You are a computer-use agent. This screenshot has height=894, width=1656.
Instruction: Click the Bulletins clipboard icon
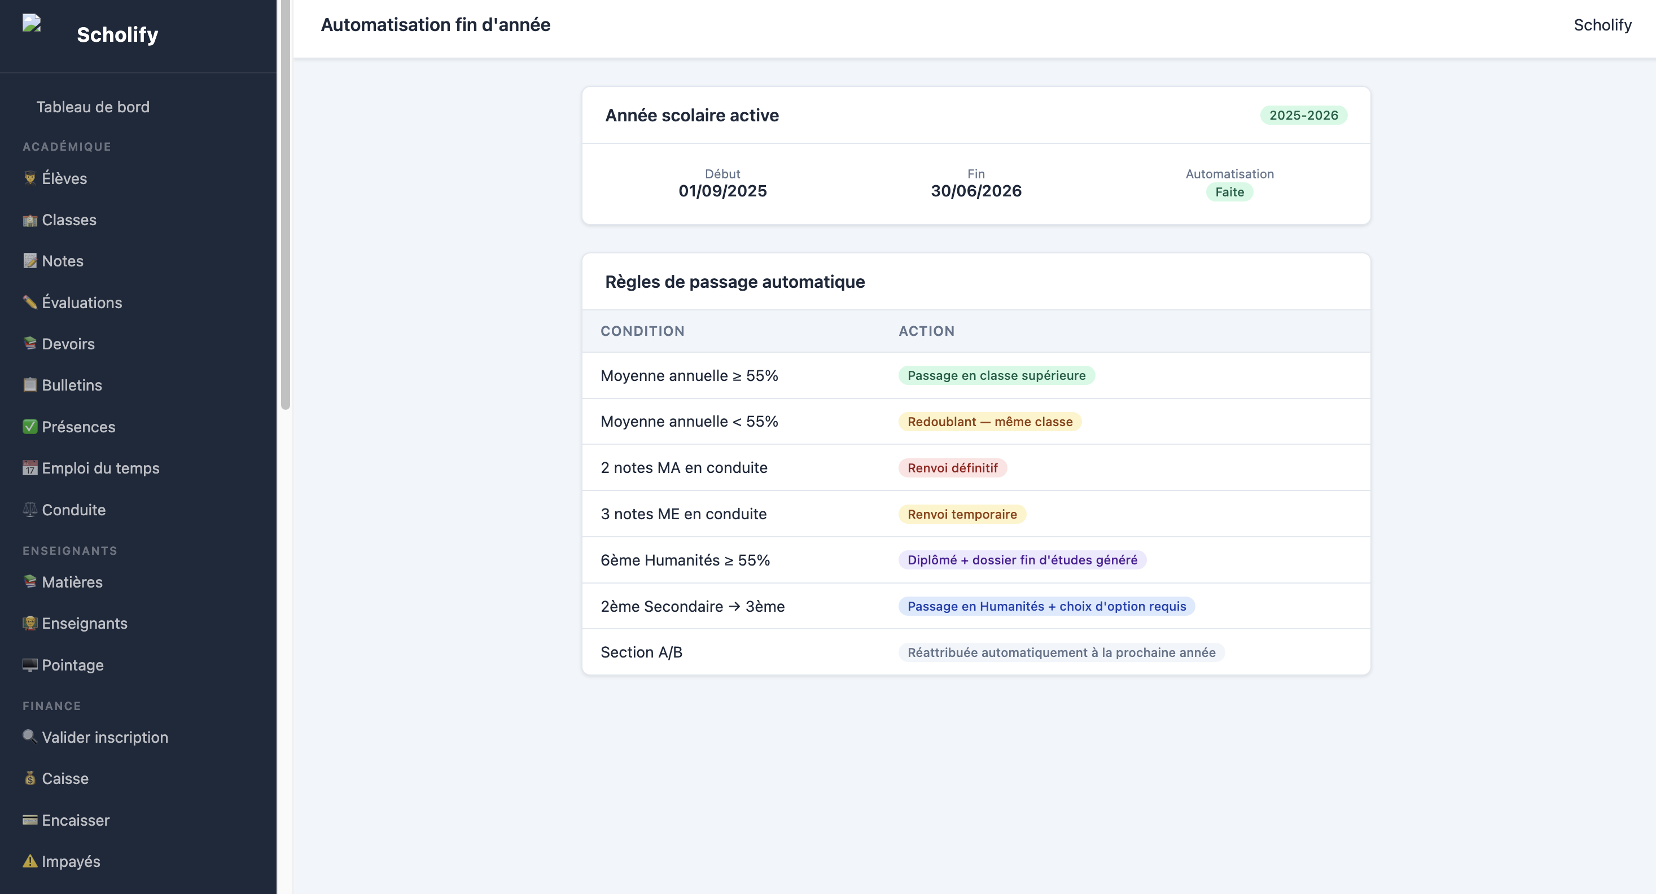pyautogui.click(x=30, y=385)
